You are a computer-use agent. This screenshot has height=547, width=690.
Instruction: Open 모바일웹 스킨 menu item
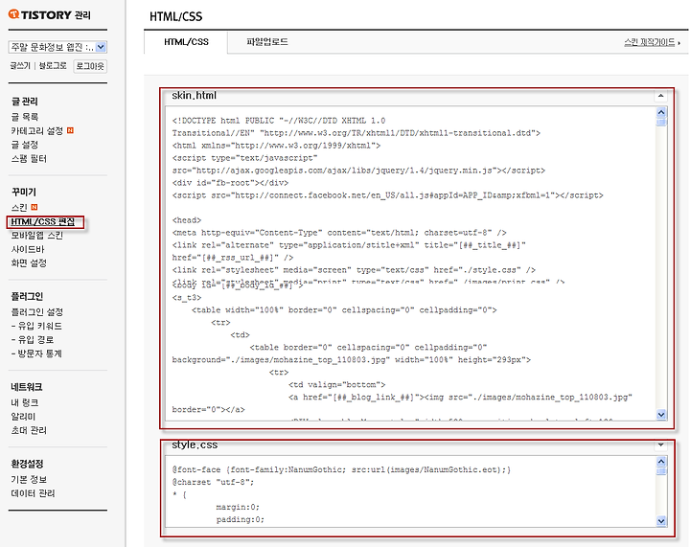(x=37, y=236)
